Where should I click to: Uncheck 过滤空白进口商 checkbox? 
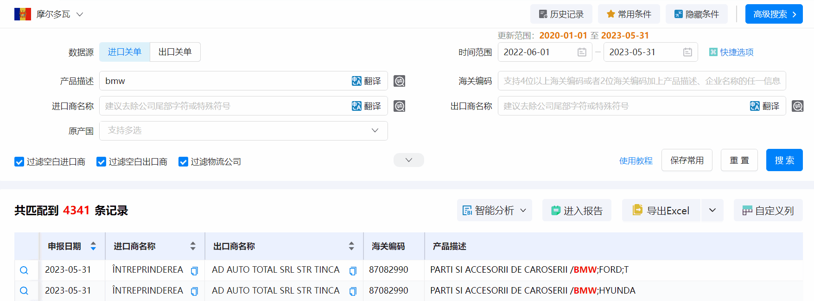[x=19, y=162]
